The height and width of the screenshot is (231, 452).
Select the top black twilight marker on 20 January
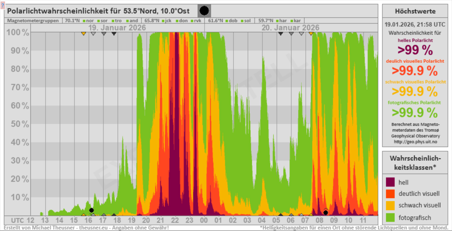coord(281,33)
